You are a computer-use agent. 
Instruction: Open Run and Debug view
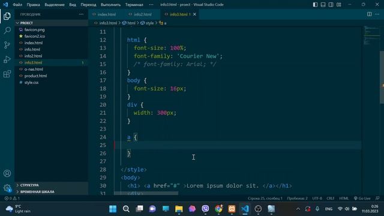click(7, 59)
